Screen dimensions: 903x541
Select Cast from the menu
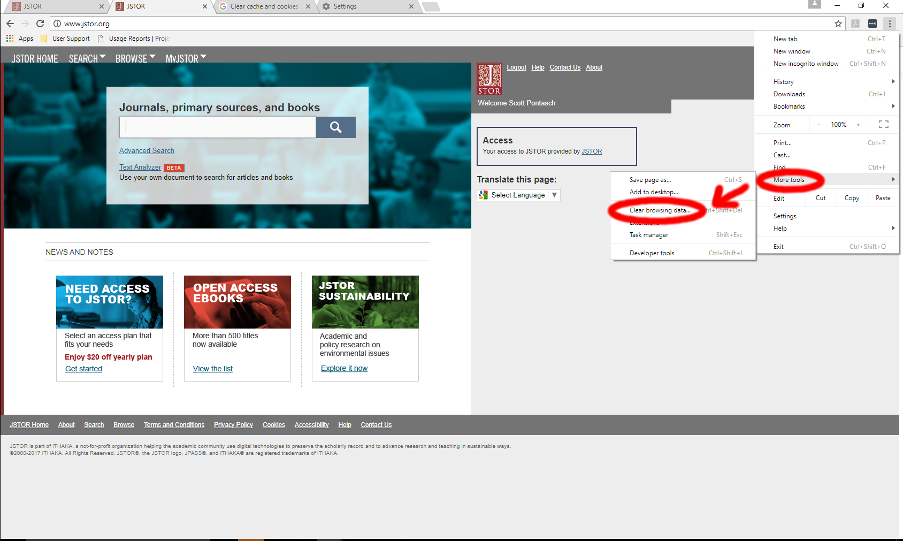point(827,155)
